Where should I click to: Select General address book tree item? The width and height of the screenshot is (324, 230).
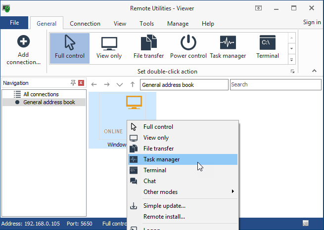pyautogui.click(x=44, y=102)
